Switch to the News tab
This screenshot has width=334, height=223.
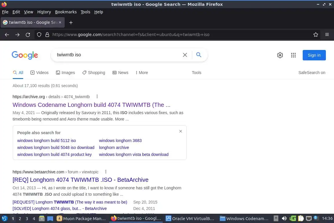pyautogui.click(x=120, y=73)
